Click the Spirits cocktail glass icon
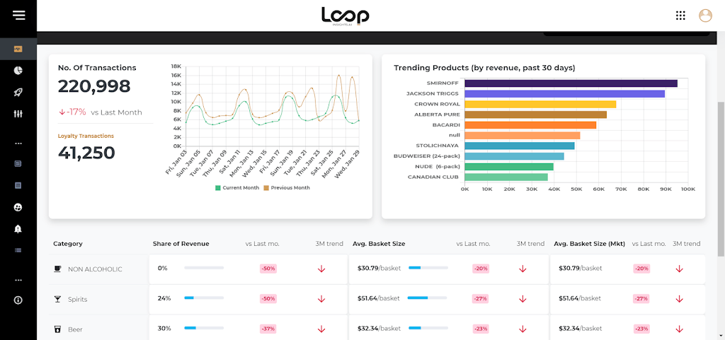 coord(58,300)
